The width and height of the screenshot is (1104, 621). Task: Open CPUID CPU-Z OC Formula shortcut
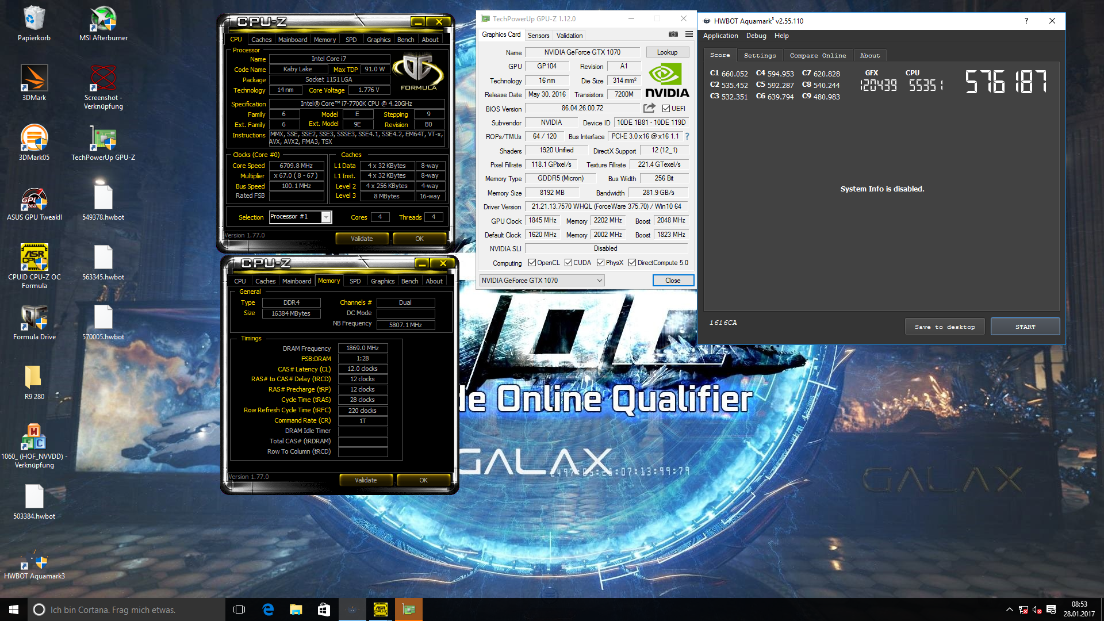(34, 267)
